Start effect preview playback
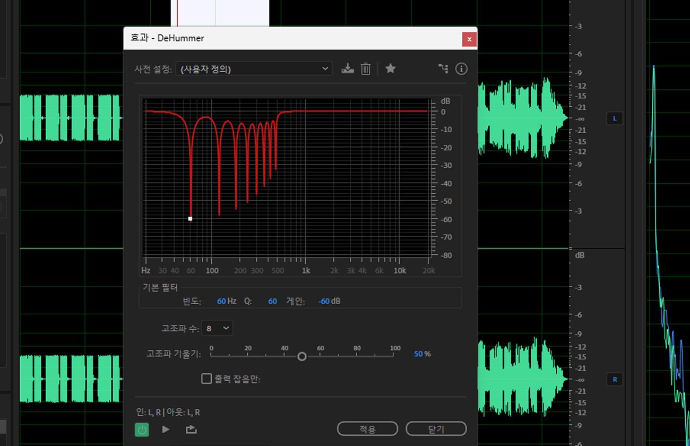 click(166, 429)
